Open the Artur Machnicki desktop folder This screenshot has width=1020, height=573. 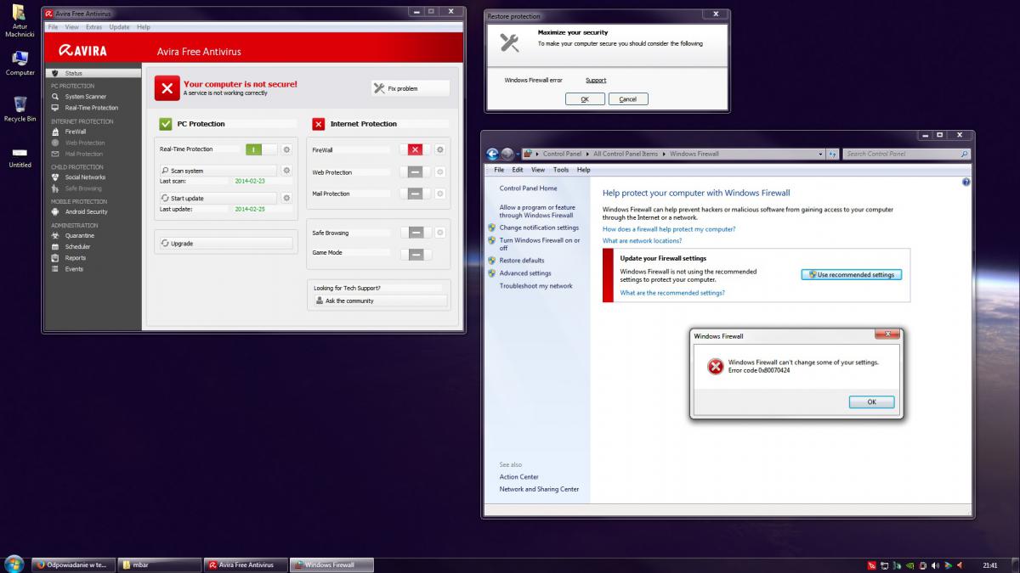20,20
